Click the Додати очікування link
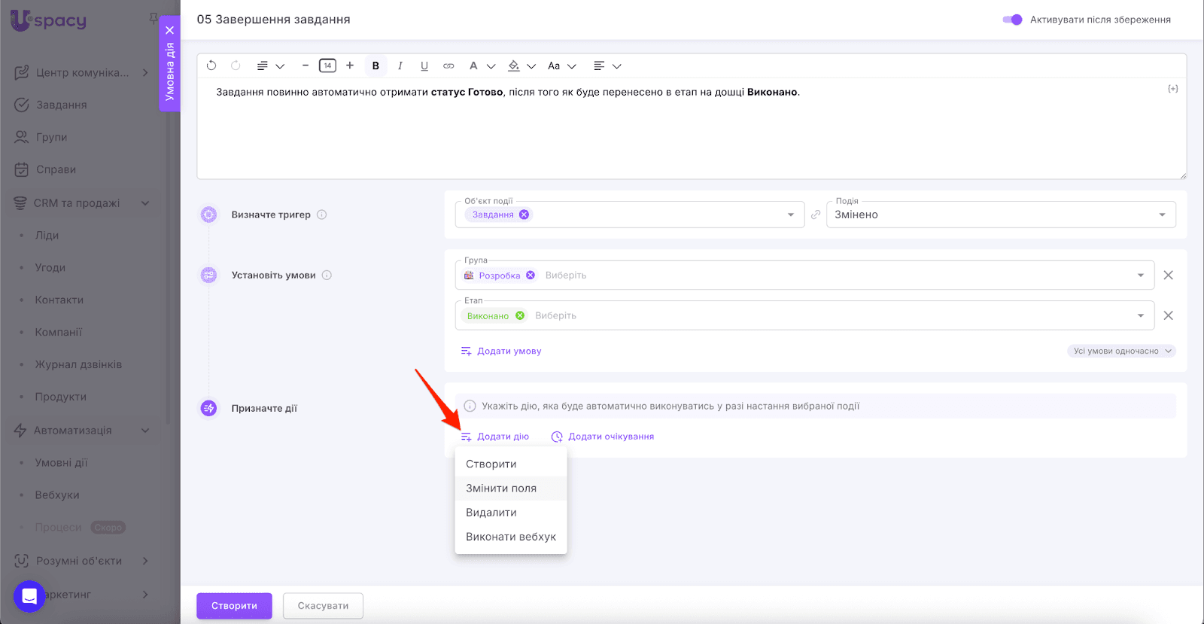Viewport: 1204px width, 624px height. click(610, 437)
